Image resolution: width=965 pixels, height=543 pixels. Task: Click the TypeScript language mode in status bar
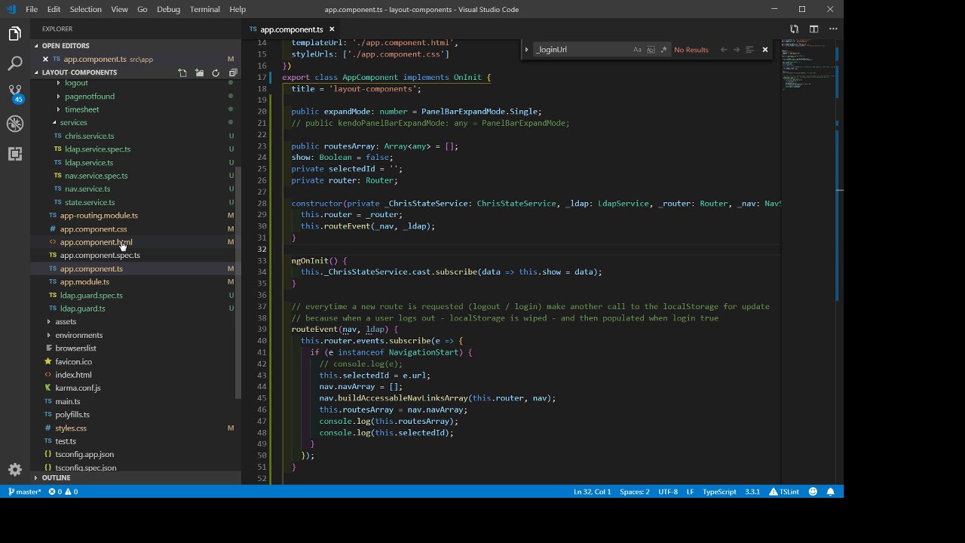718,492
